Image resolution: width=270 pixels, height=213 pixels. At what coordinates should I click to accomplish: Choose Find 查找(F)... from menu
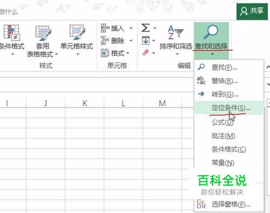pyautogui.click(x=229, y=67)
